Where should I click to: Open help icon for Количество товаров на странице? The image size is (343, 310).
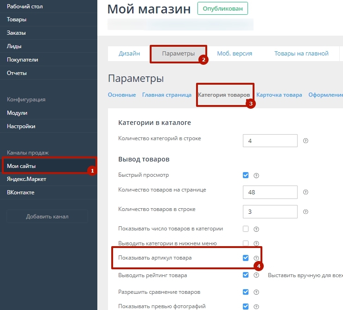pos(305,192)
